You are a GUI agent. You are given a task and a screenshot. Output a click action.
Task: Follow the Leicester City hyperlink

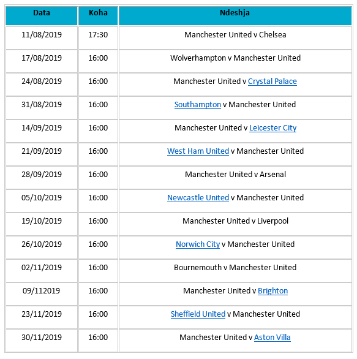point(272,128)
